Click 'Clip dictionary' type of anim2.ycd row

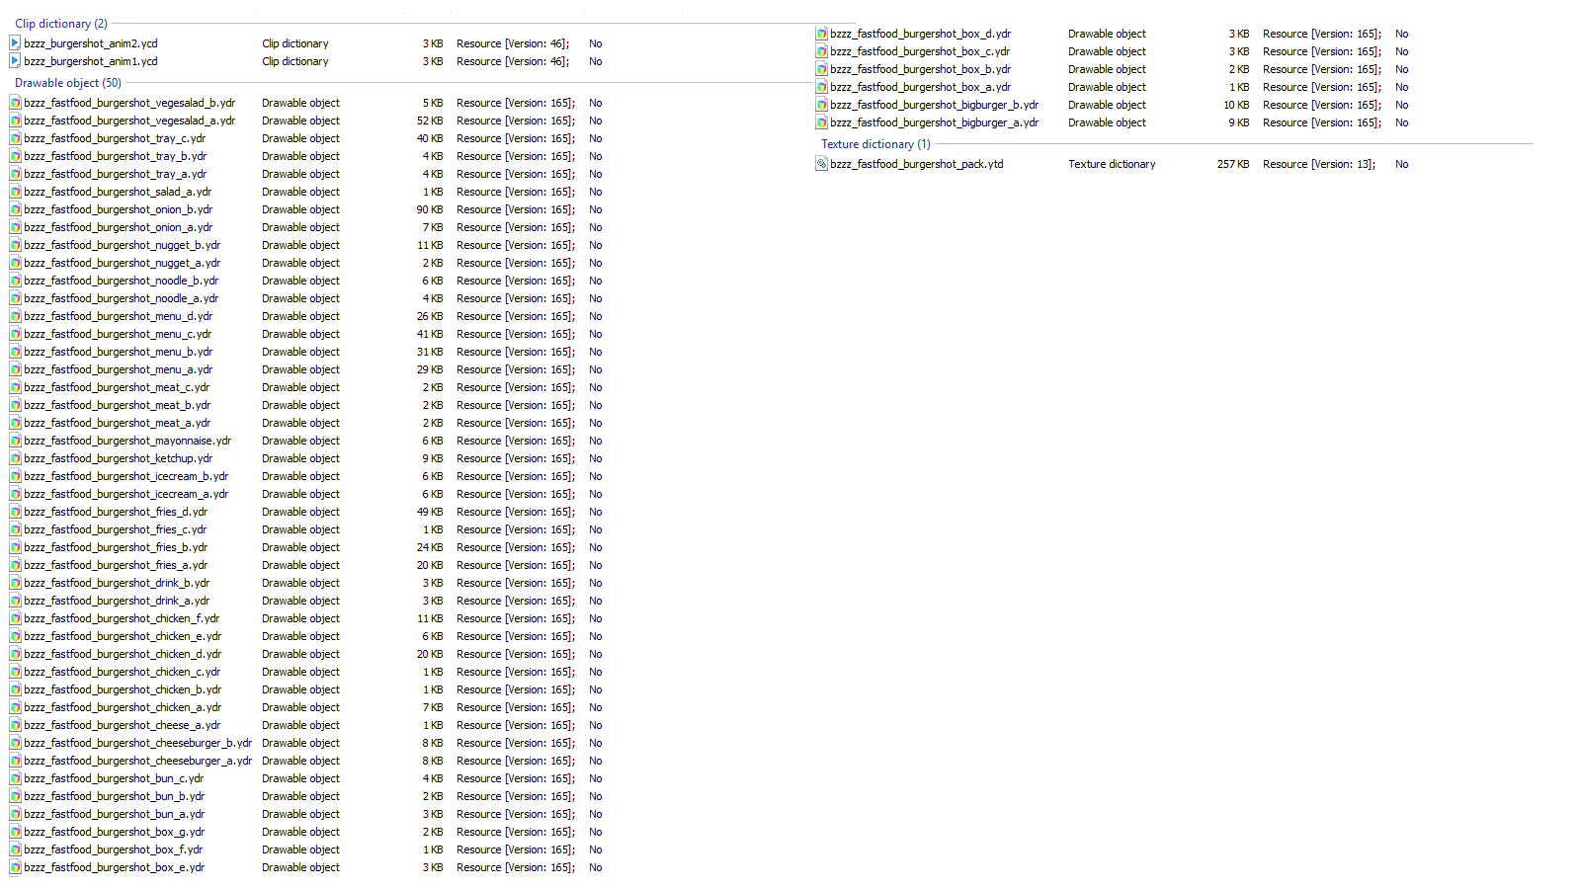[x=295, y=43]
